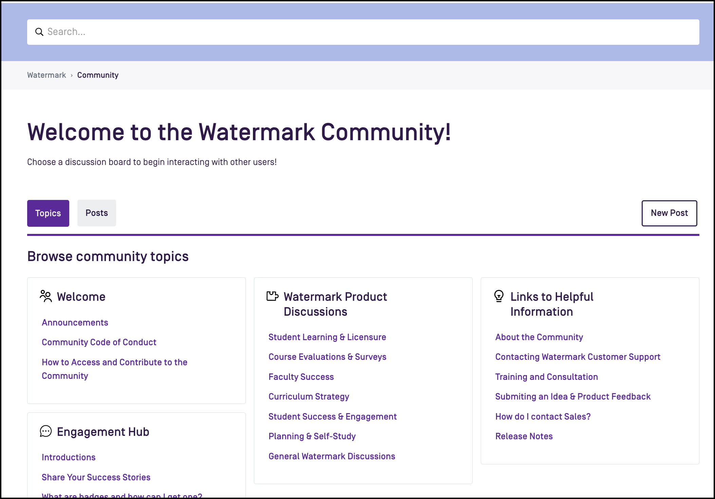Image resolution: width=715 pixels, height=499 pixels.
Task: Click the Links to Helpful Information lightbulb icon
Action: [x=499, y=297]
